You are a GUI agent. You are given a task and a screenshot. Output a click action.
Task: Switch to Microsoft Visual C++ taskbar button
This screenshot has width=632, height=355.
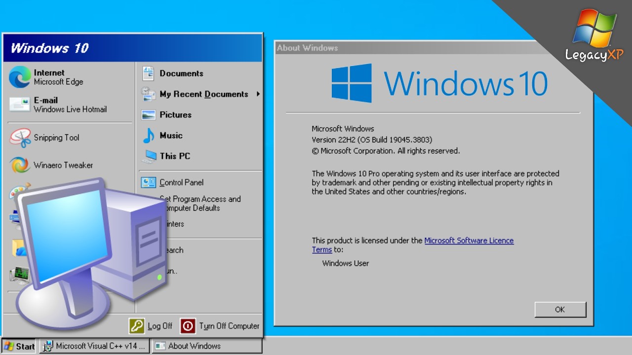pos(95,346)
